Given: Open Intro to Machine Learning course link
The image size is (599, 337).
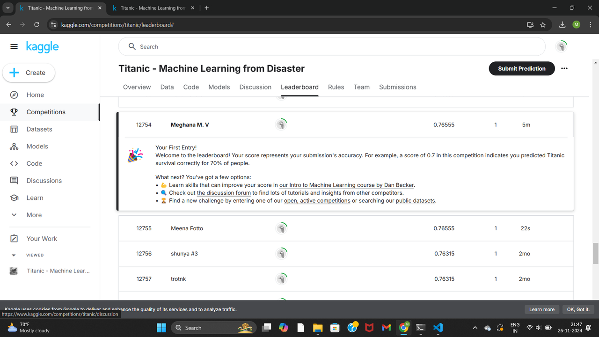Looking at the screenshot, I should coord(347,185).
